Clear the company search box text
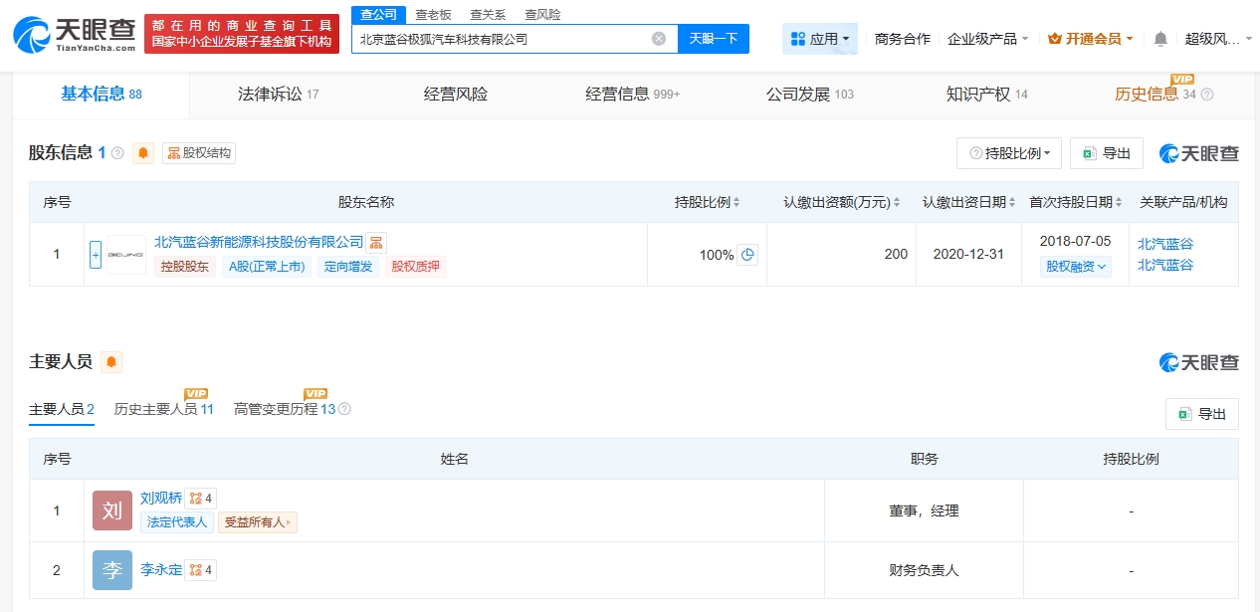 [658, 39]
